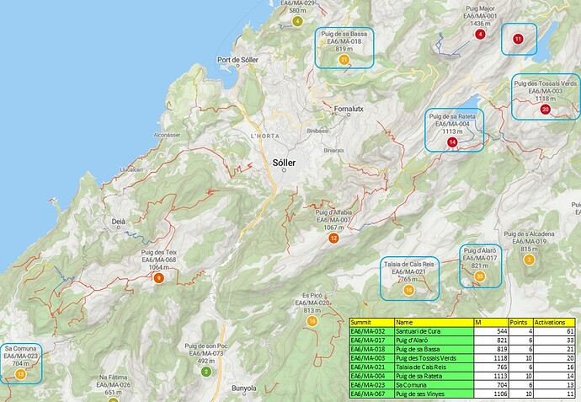Viewport: 581px width, 402px height.
Task: Open the Puig des Tossals Verds marker numbered 20
Action: point(545,110)
